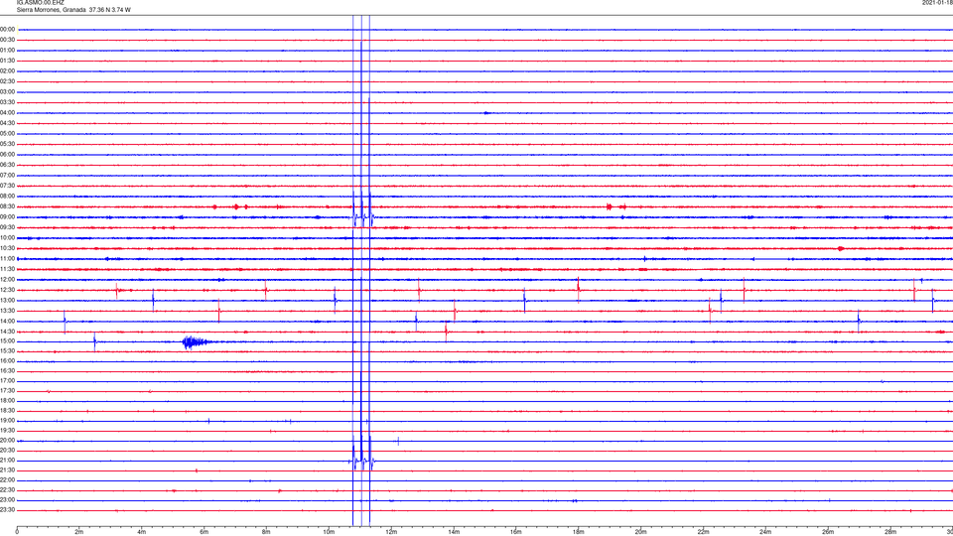
Task: Pick the 05:30 time label
Action: pyautogui.click(x=8, y=143)
